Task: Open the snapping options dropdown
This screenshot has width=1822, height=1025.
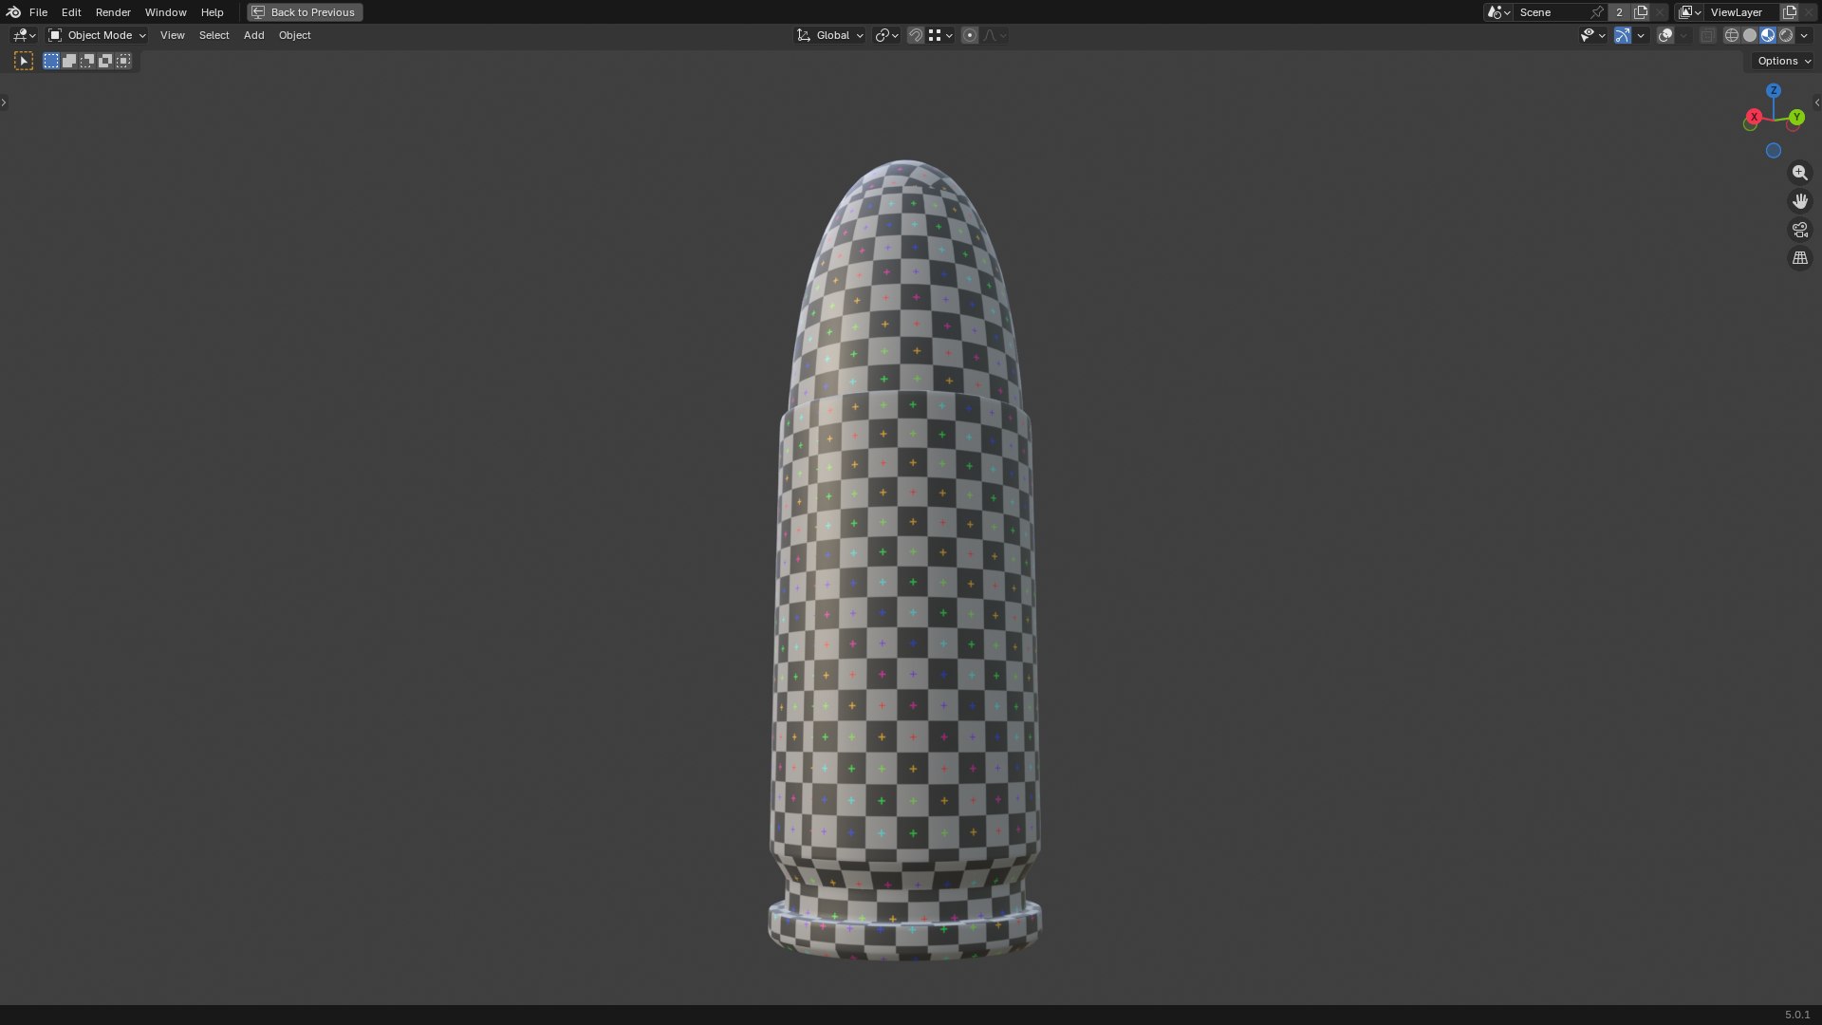Action: click(940, 35)
